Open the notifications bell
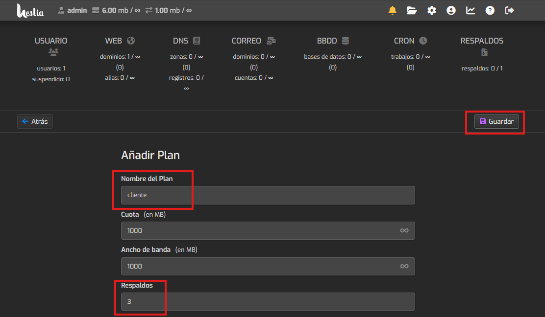545x317 pixels. [392, 10]
